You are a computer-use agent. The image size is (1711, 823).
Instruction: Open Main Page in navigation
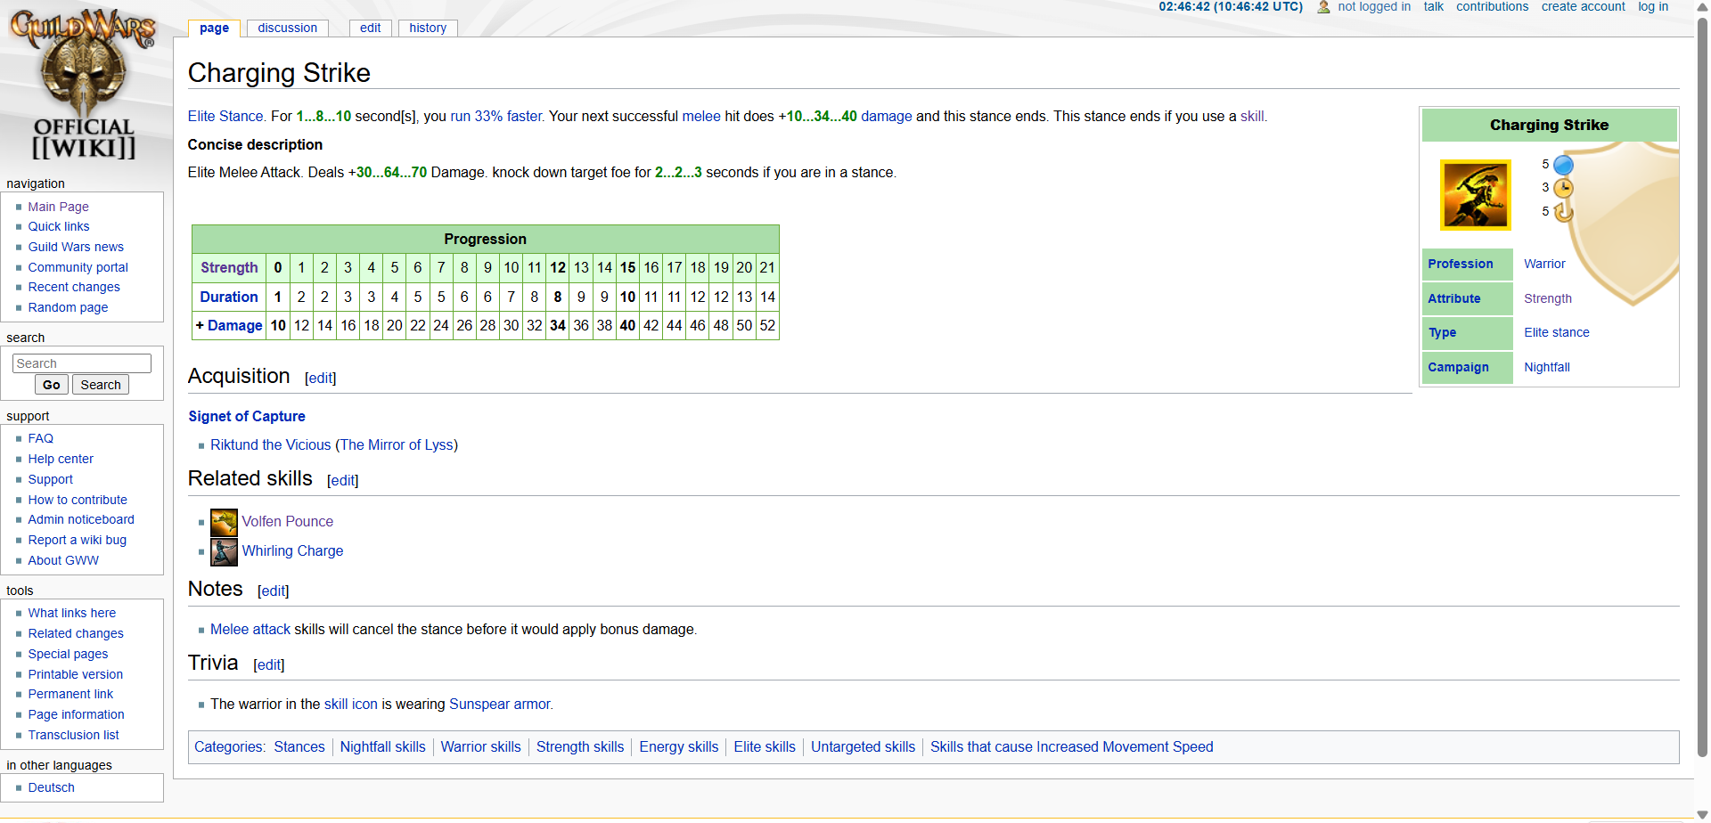click(x=58, y=207)
